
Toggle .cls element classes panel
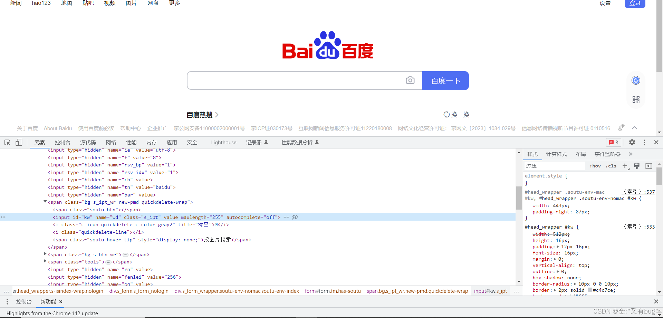(611, 166)
